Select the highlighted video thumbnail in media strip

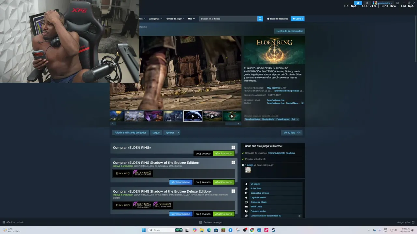[193, 116]
